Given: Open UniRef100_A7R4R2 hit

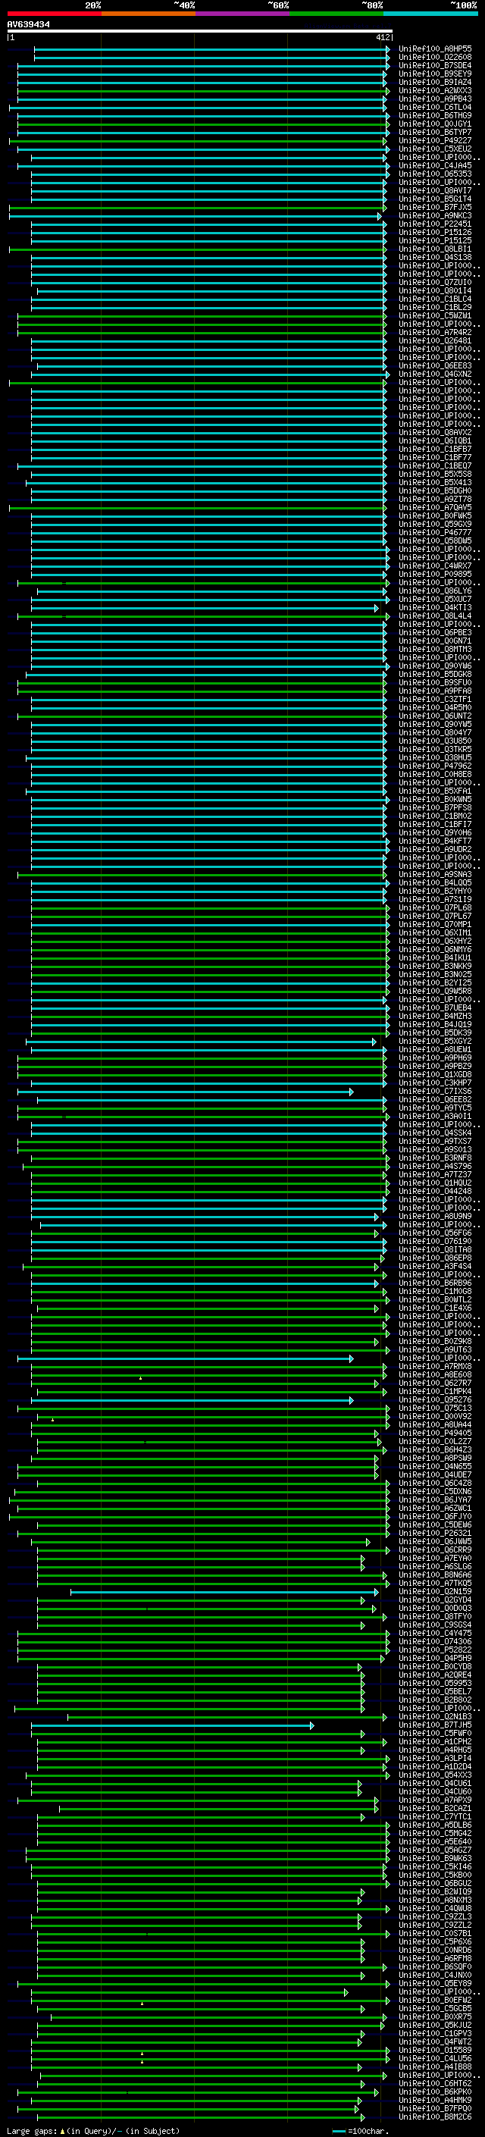Looking at the screenshot, I should coord(435,332).
